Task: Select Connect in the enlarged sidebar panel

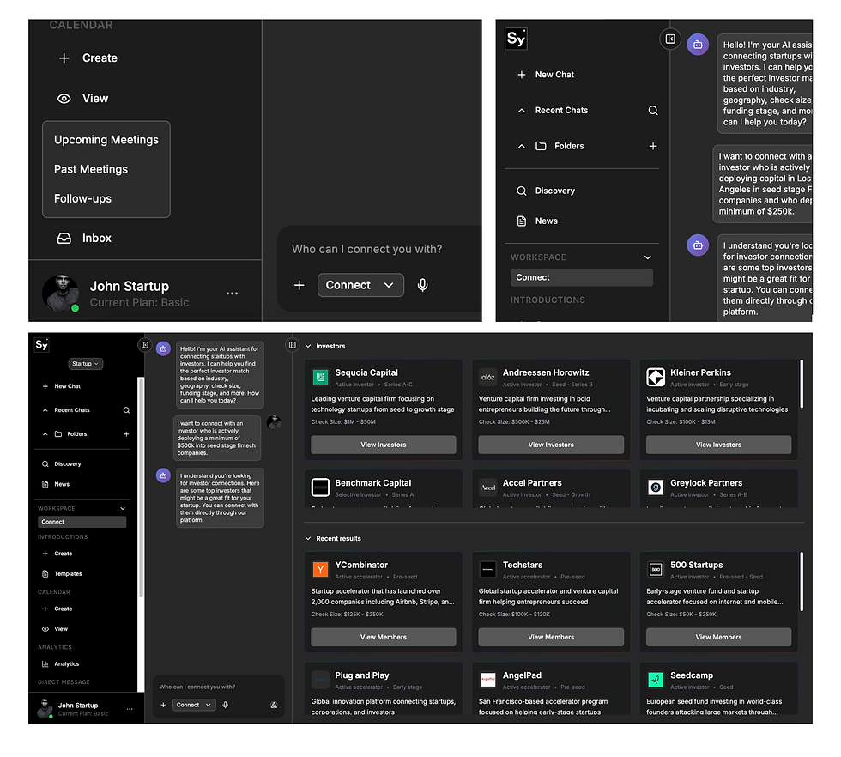Action: click(582, 278)
